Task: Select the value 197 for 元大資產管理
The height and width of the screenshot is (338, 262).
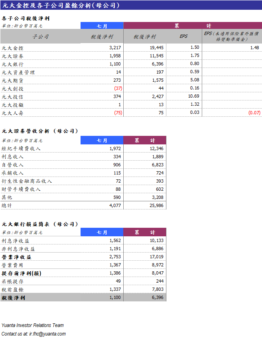Action: tap(160, 72)
